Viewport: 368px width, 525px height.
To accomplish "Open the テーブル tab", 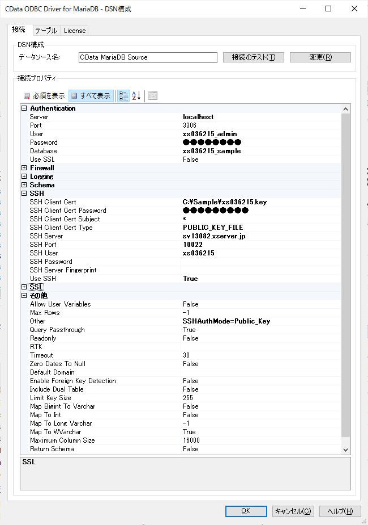I will point(46,31).
